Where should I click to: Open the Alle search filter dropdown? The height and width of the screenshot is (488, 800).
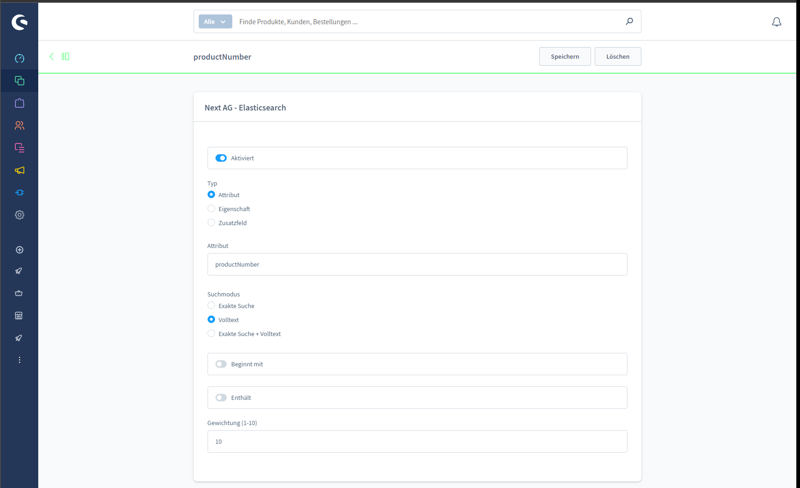tap(215, 21)
